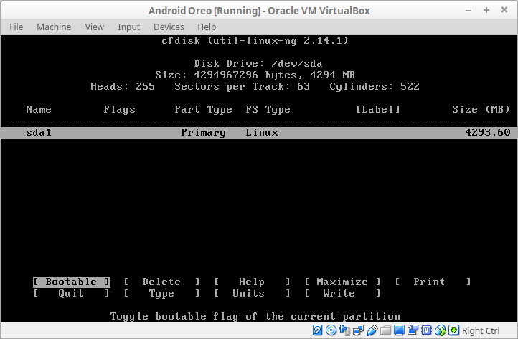Select the Type option in cfdisk
The width and height of the screenshot is (518, 339).
tap(161, 293)
